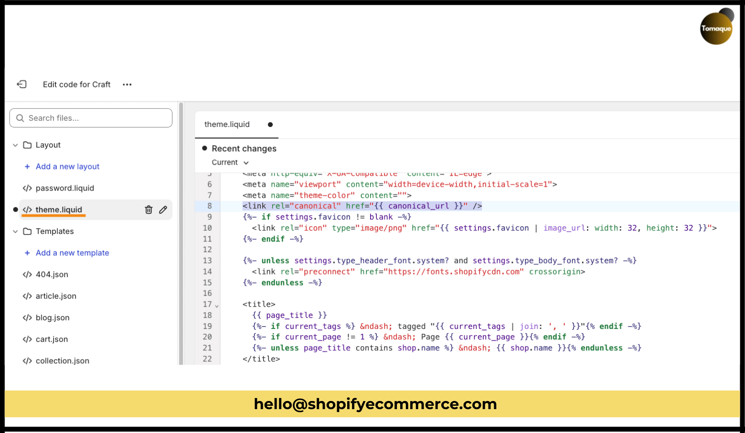This screenshot has width=745, height=433.
Task: Click Add a new template link
Action: coord(73,253)
